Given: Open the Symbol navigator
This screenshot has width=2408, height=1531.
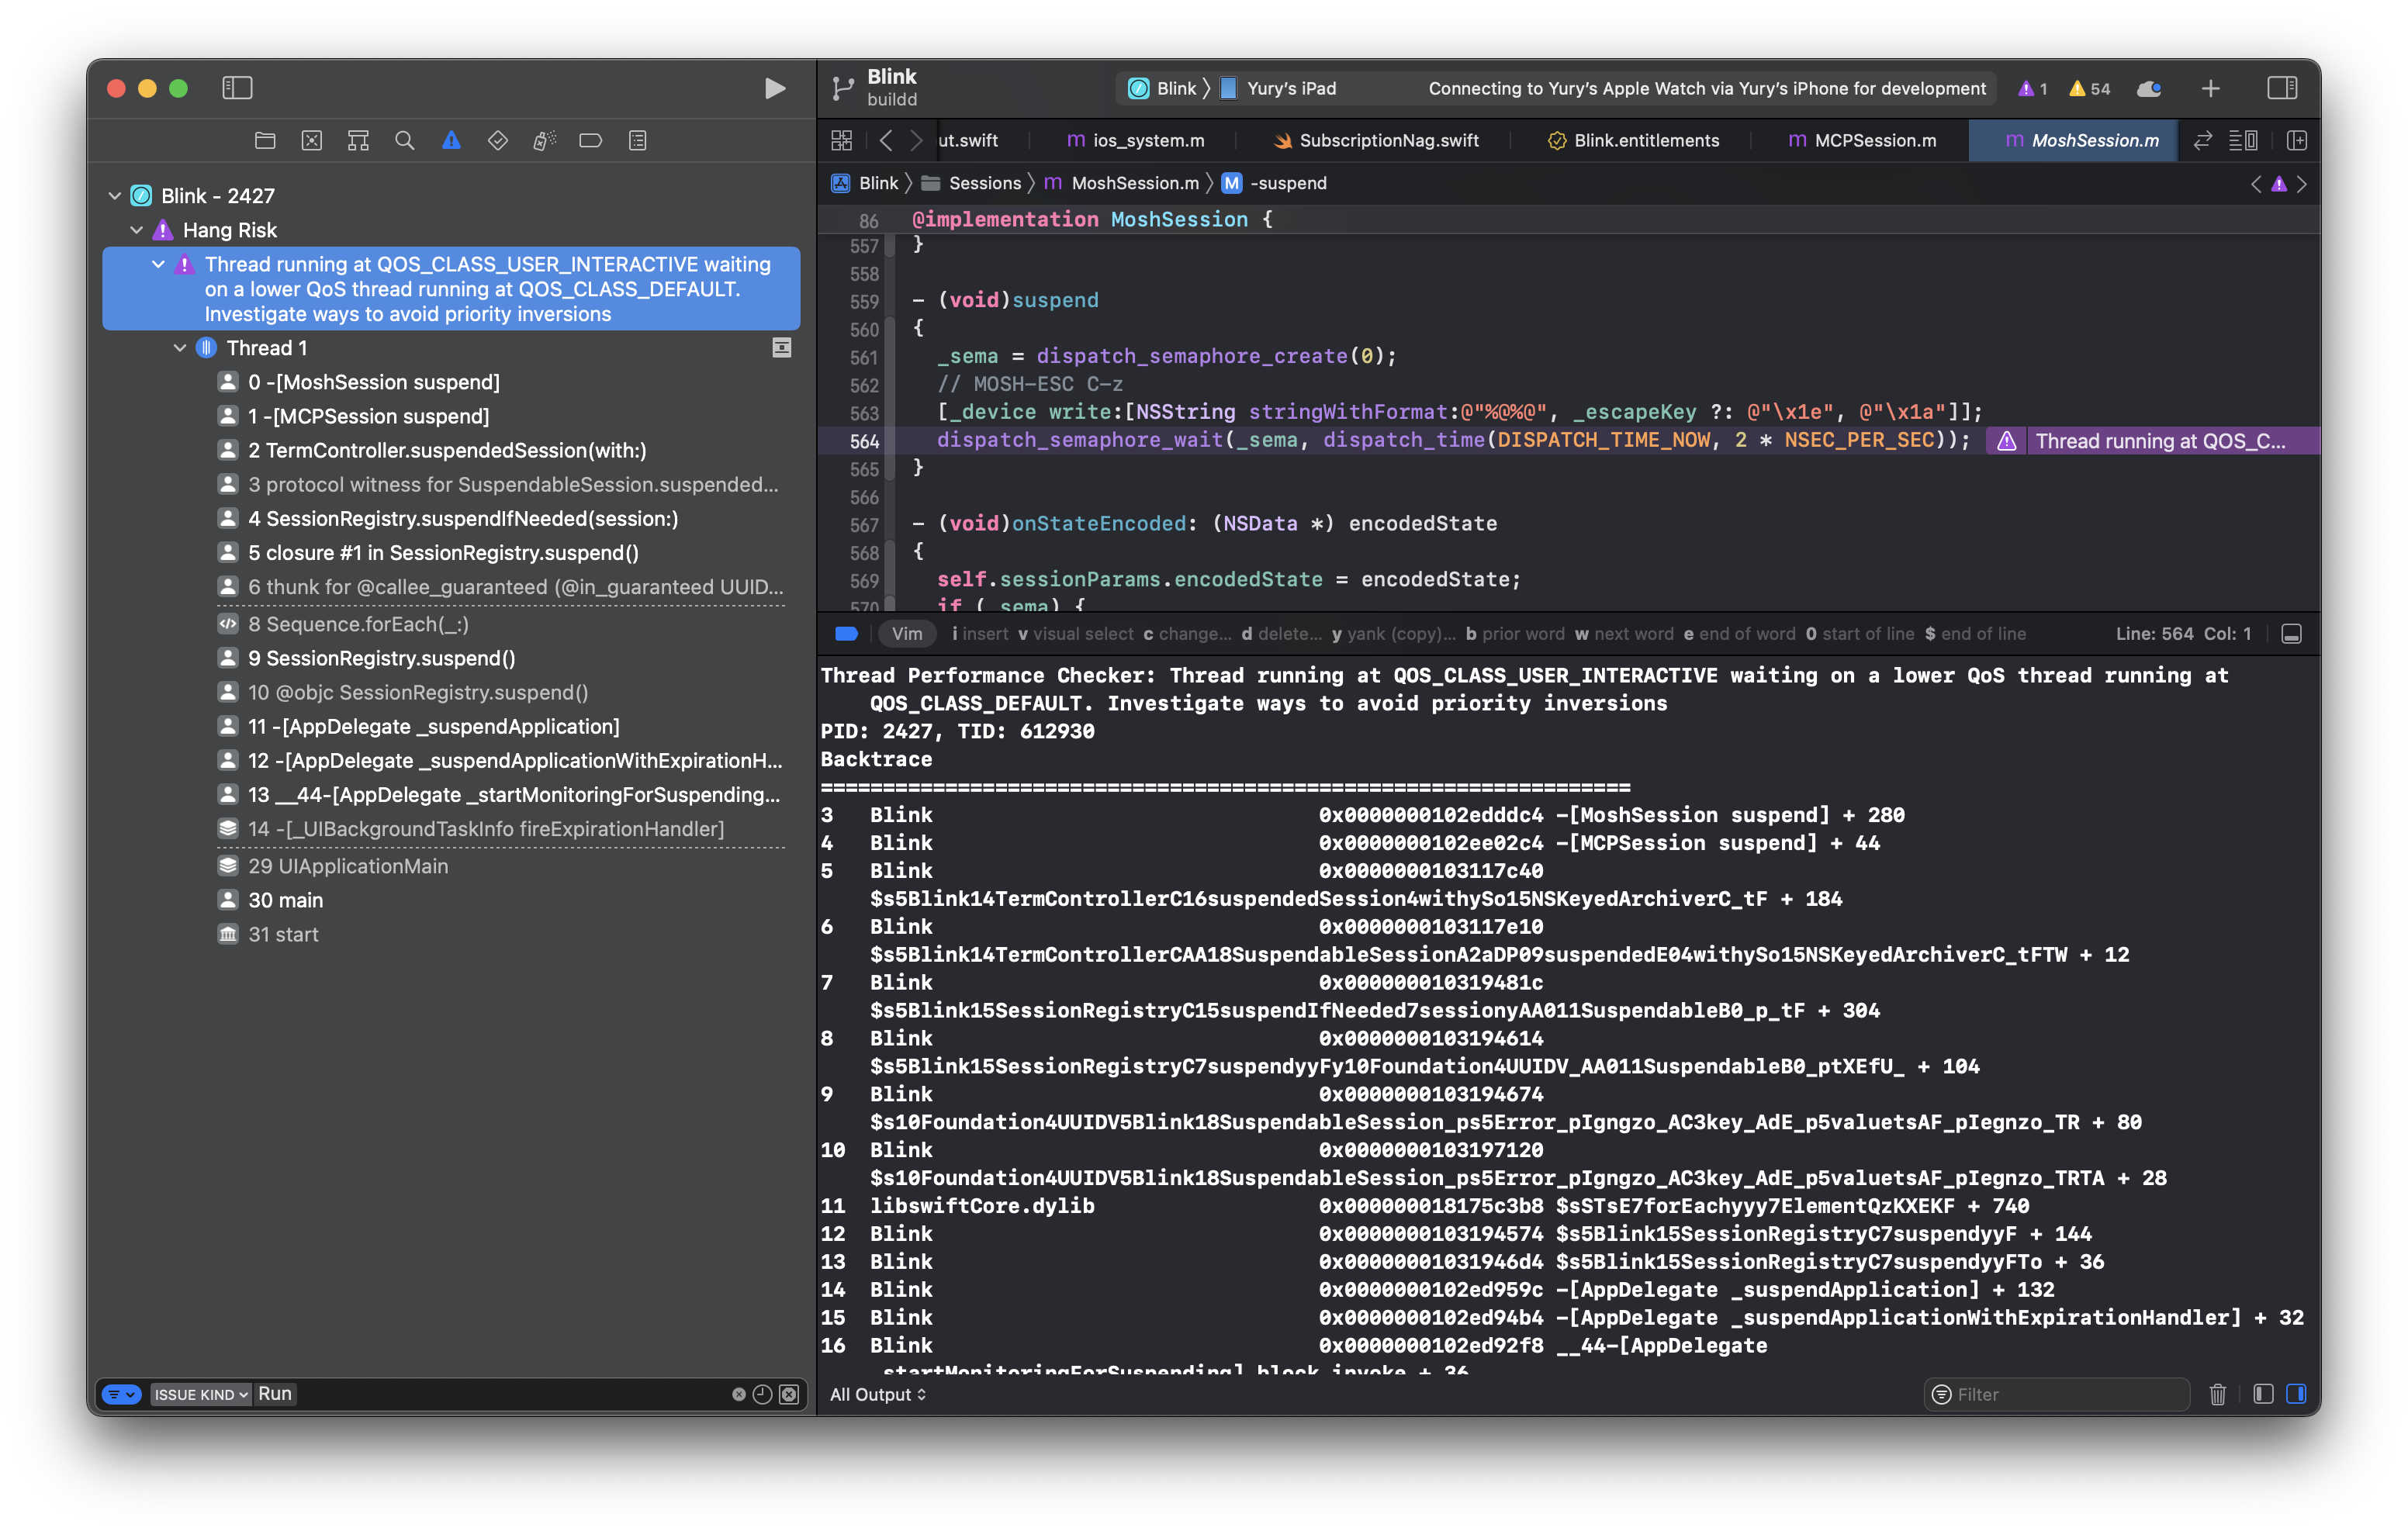Looking at the screenshot, I should tap(358, 140).
